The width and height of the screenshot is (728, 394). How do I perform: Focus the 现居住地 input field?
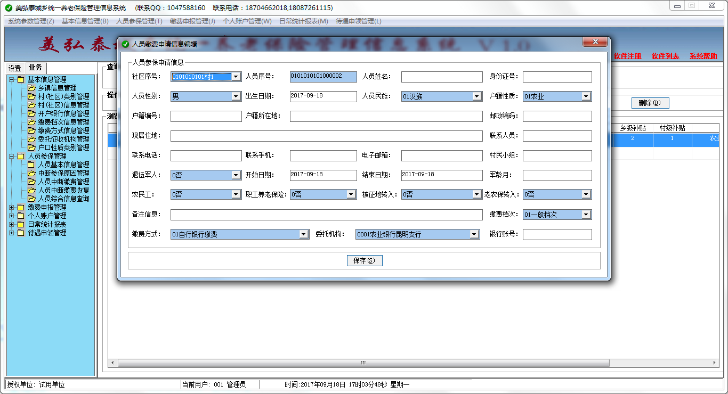click(x=327, y=136)
